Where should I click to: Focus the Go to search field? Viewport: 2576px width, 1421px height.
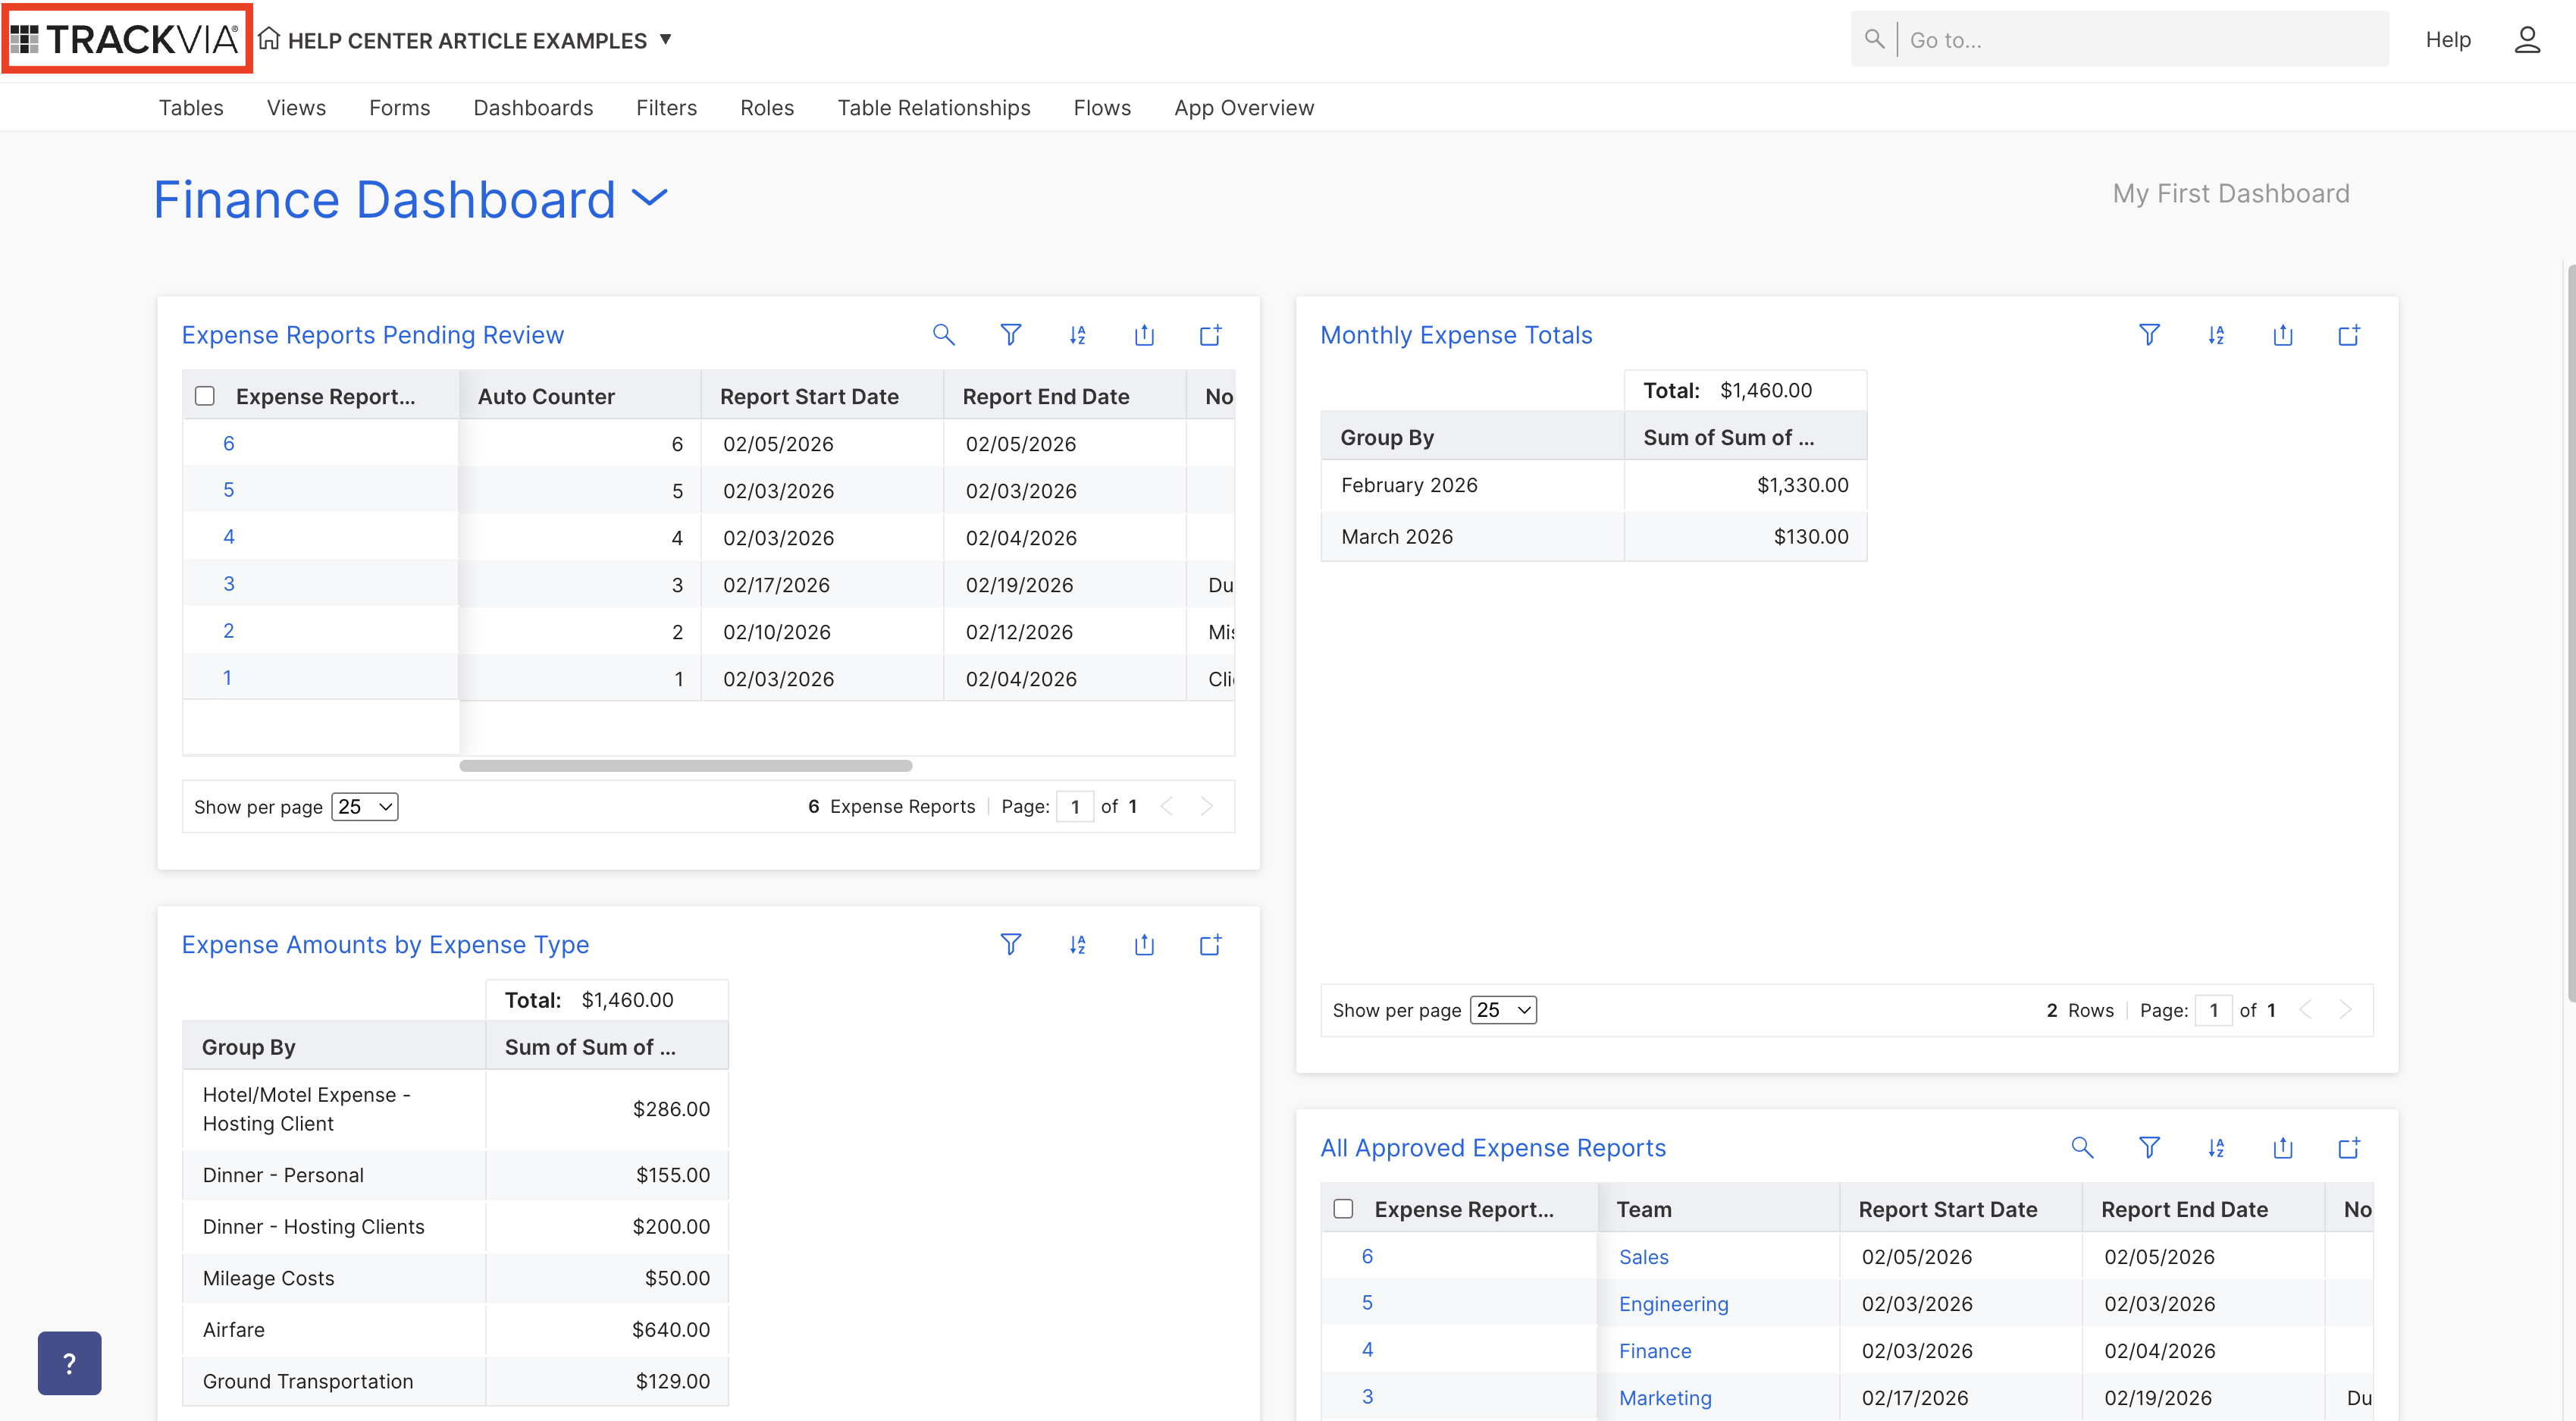[x=2143, y=40]
